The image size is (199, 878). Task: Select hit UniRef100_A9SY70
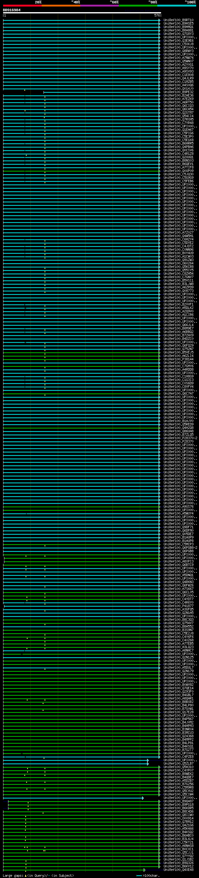click(x=178, y=68)
